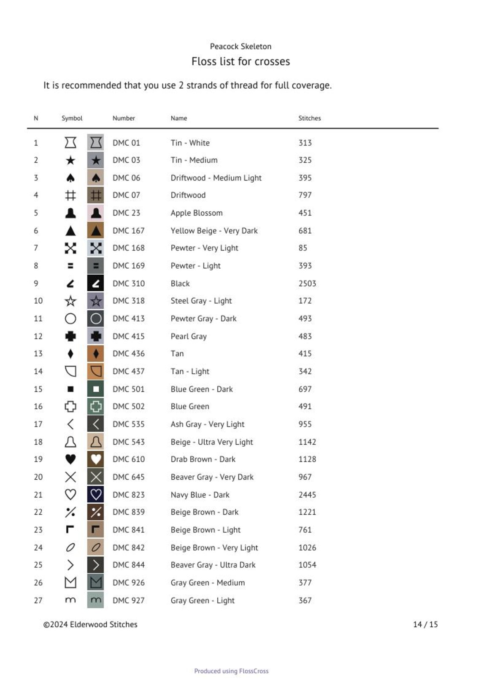Click the black DMC 310 color swatch
This screenshot has width=481, height=680.
coord(96,283)
